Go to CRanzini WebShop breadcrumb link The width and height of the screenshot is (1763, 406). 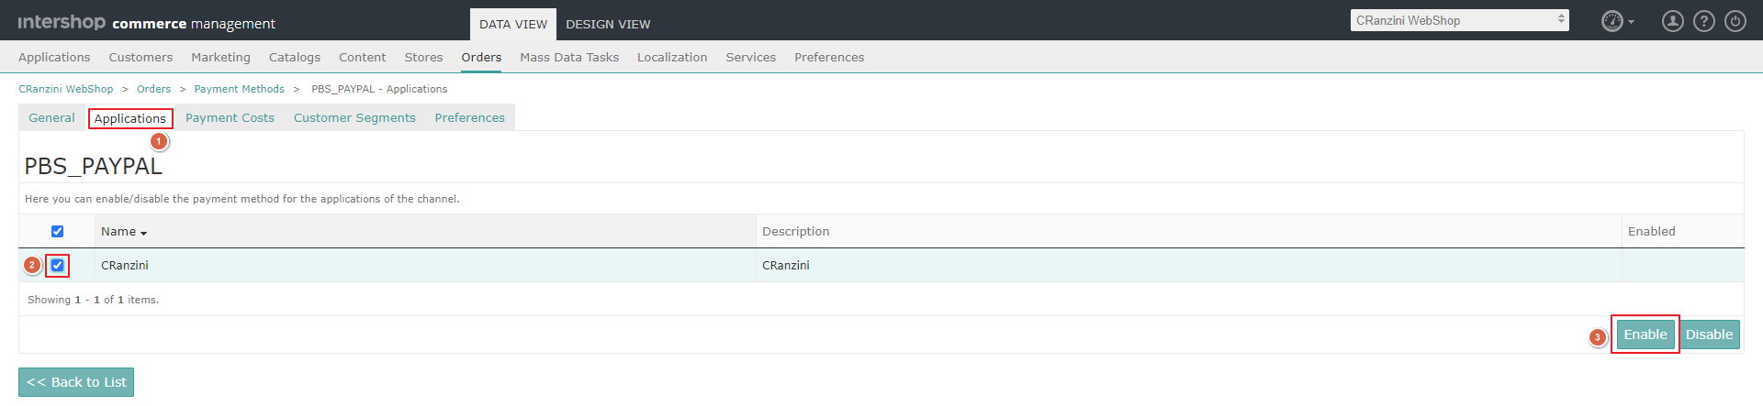(x=66, y=89)
